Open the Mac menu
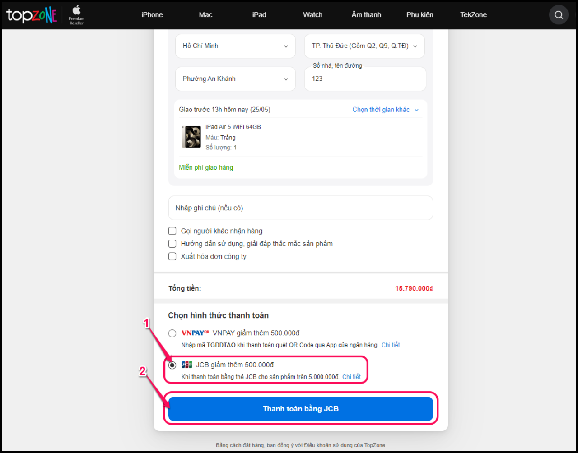 pos(205,15)
